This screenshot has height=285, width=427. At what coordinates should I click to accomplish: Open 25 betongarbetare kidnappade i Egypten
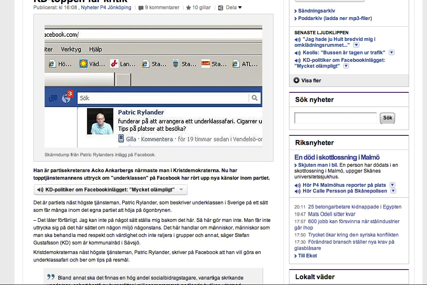pyautogui.click(x=354, y=207)
